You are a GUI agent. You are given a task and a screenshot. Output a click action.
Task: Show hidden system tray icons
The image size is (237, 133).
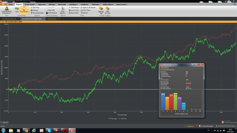pyautogui.click(x=212, y=130)
